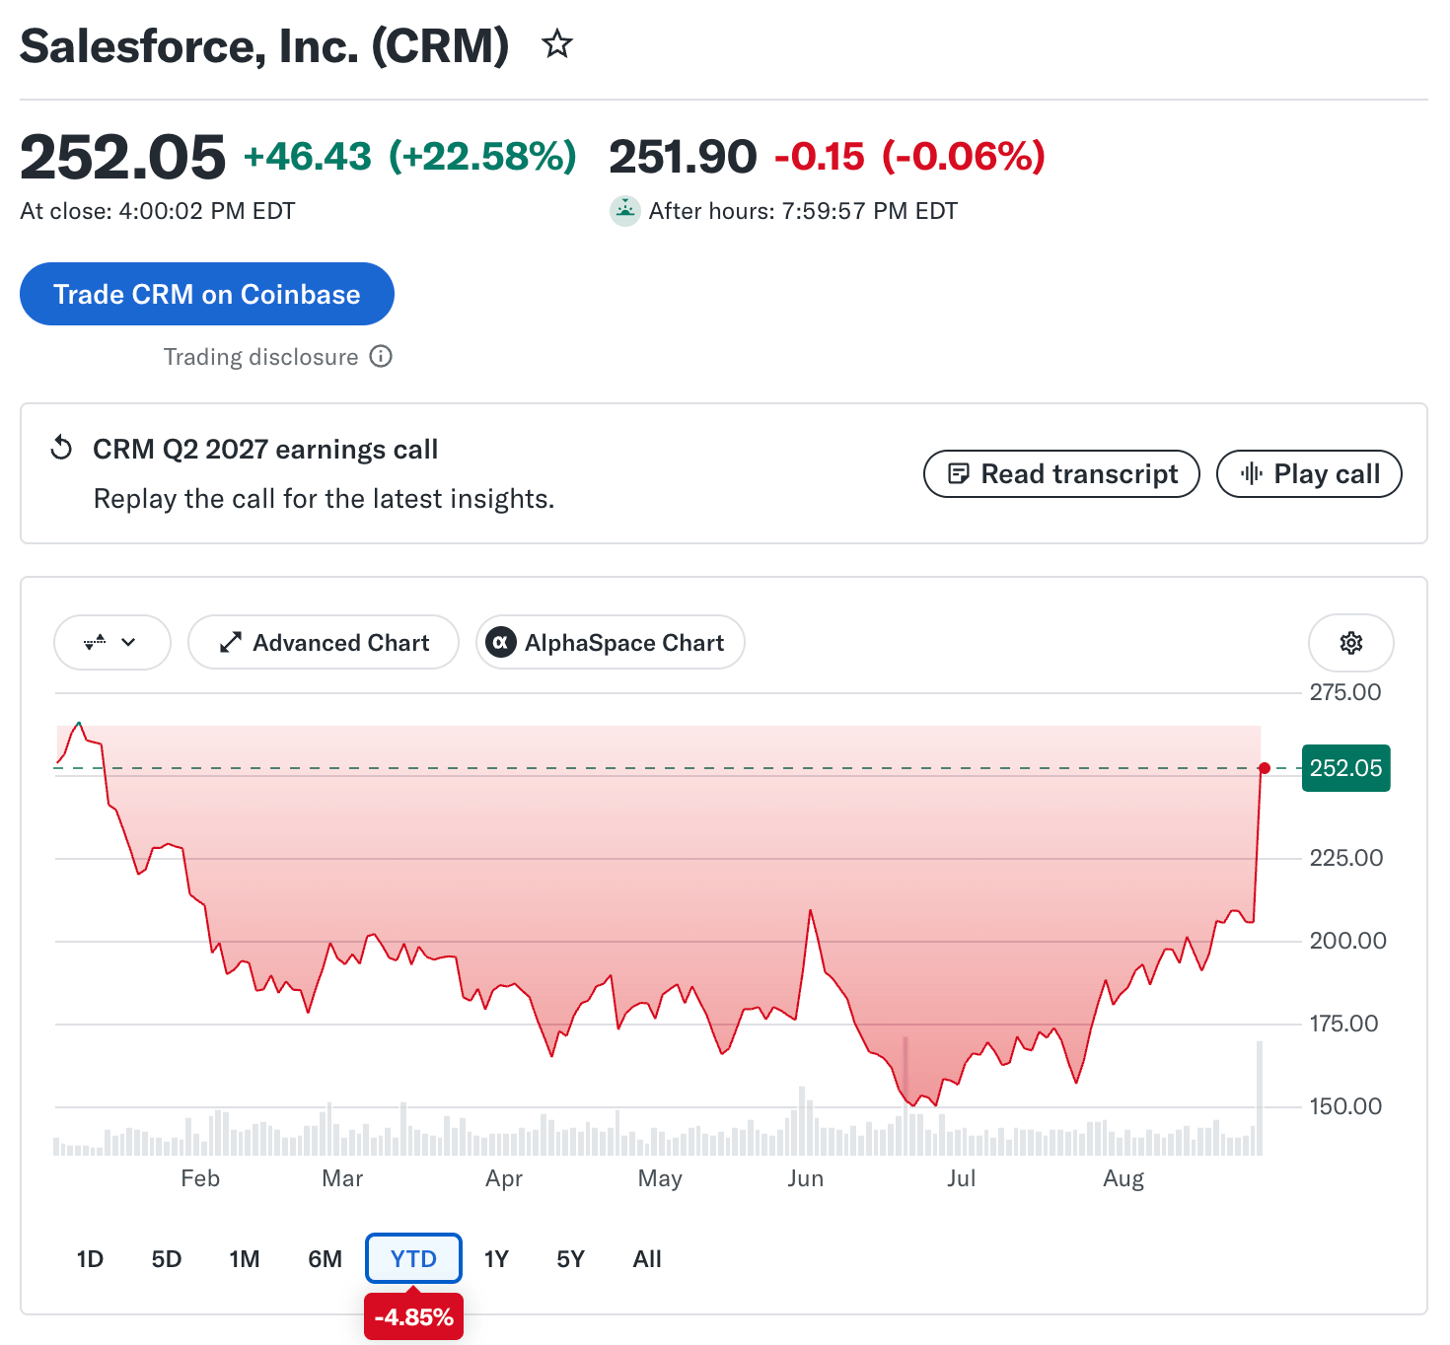Viewport: 1450px width, 1345px height.
Task: Click the closing price 252.05 headline
Action: point(123,158)
